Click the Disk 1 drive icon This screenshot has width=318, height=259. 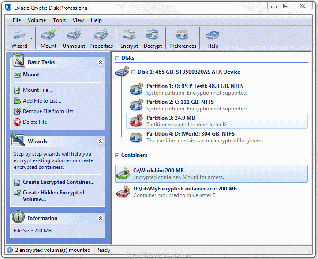coord(122,71)
